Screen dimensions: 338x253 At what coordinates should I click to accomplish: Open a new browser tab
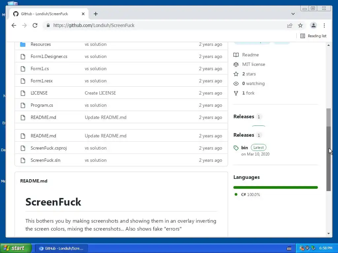coord(96,14)
